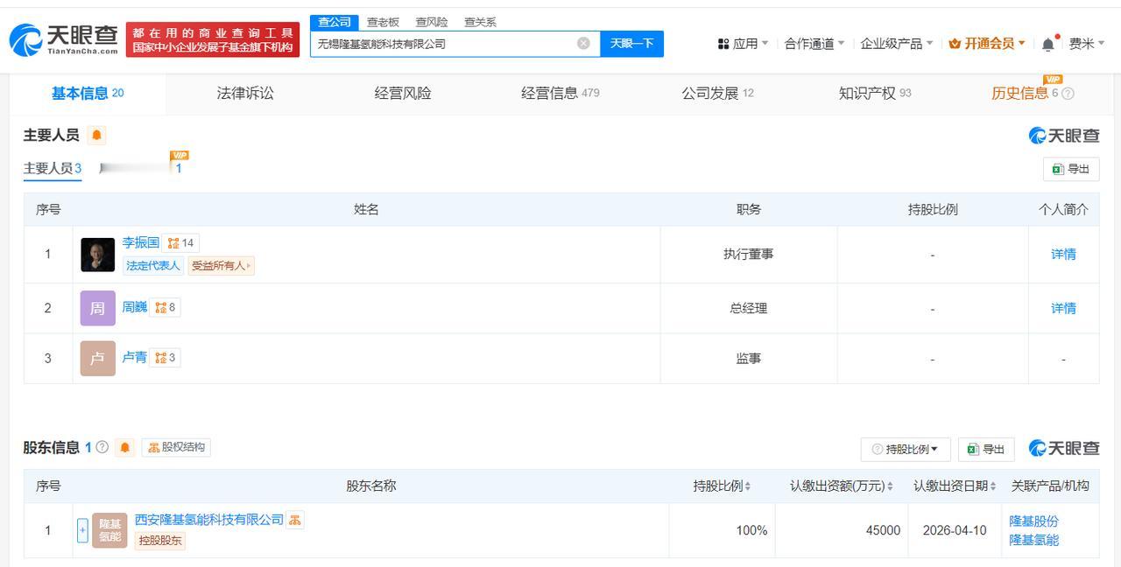View 详情 for 周巍
Image resolution: width=1121 pixels, height=567 pixels.
coord(1063,308)
